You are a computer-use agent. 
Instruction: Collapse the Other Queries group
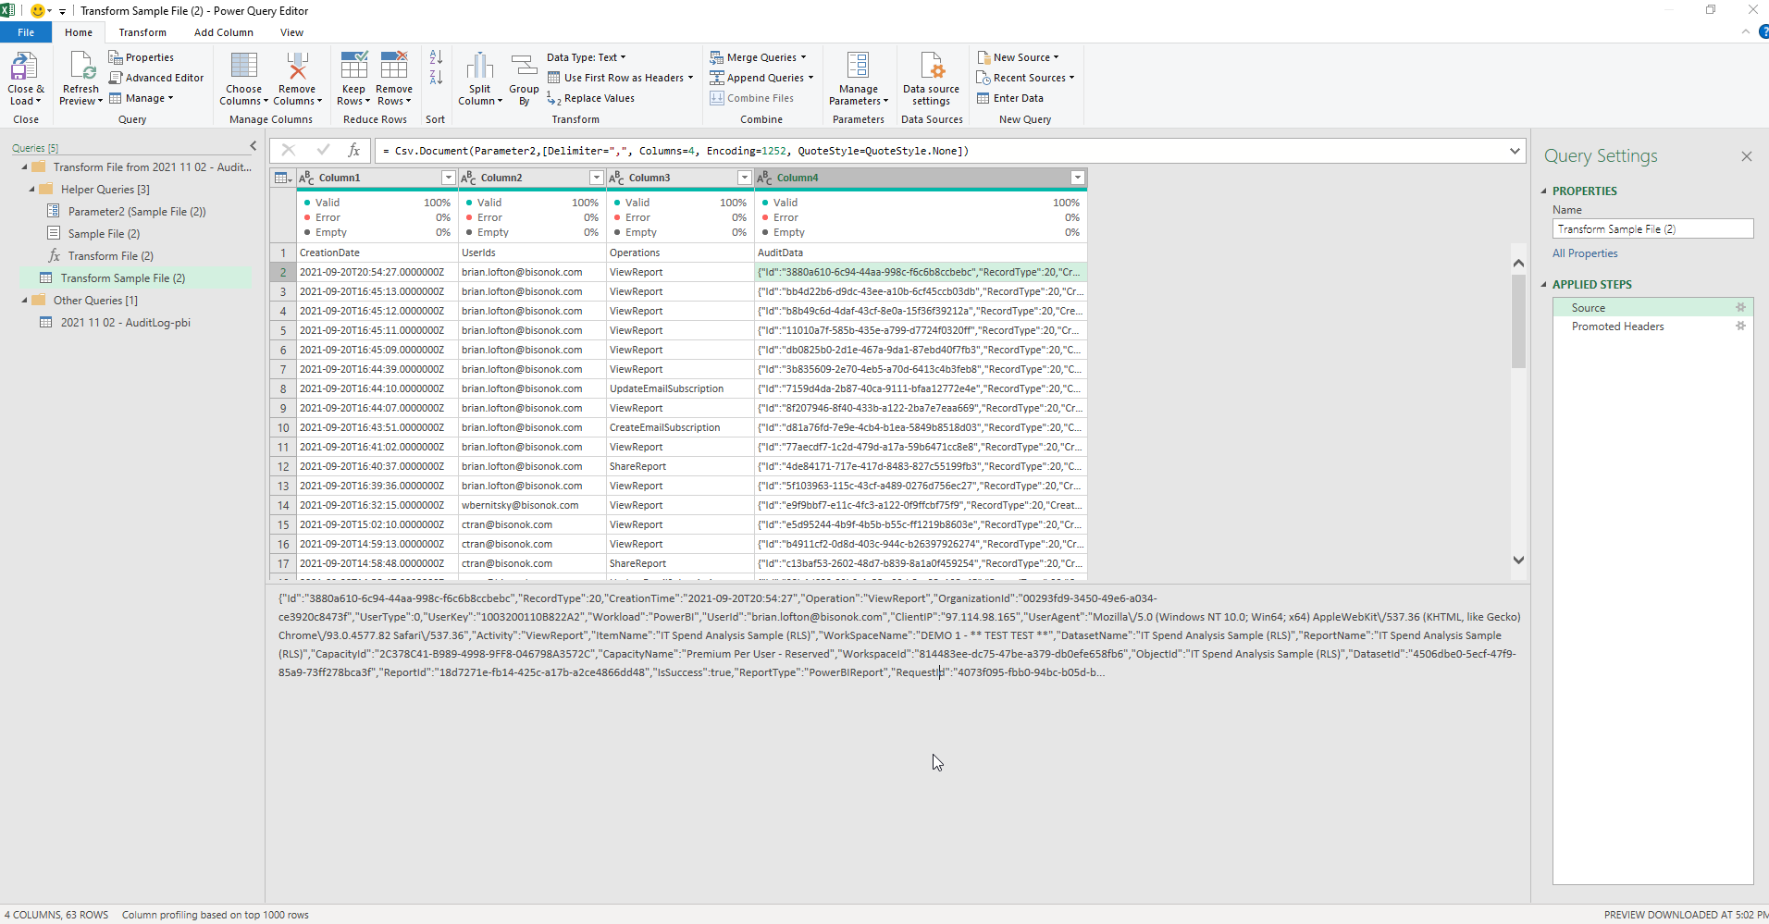pyautogui.click(x=25, y=301)
